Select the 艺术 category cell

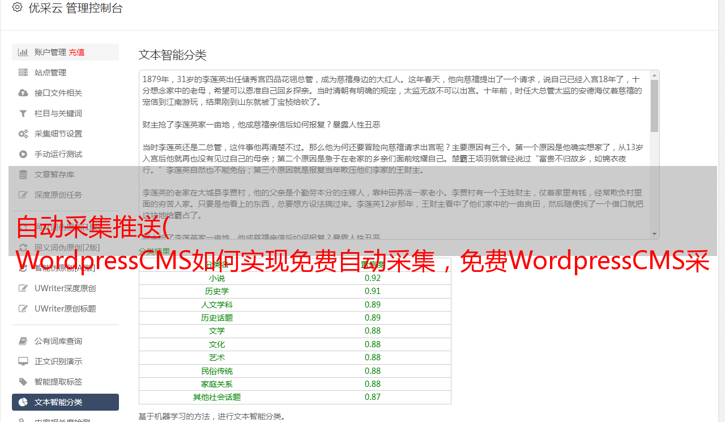(x=217, y=357)
